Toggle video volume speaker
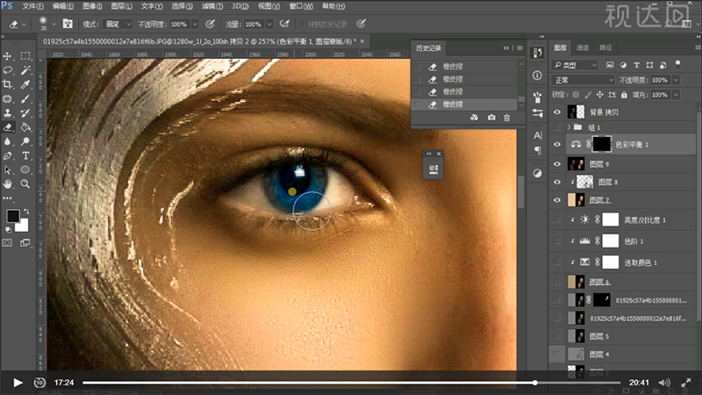 (x=664, y=383)
